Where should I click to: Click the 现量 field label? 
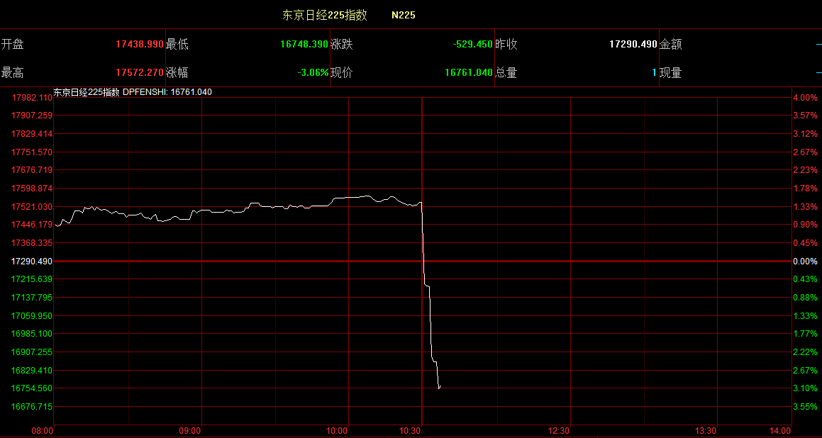coord(671,72)
